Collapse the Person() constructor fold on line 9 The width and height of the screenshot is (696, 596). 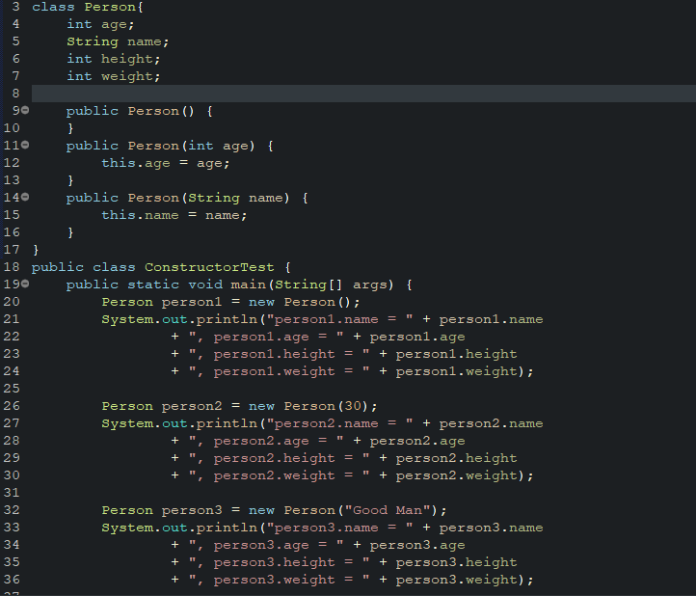pos(25,110)
